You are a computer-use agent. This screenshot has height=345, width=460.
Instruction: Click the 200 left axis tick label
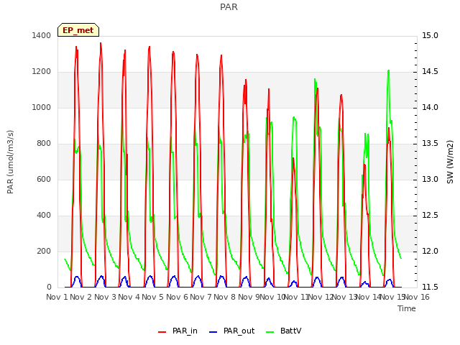click(44, 251)
